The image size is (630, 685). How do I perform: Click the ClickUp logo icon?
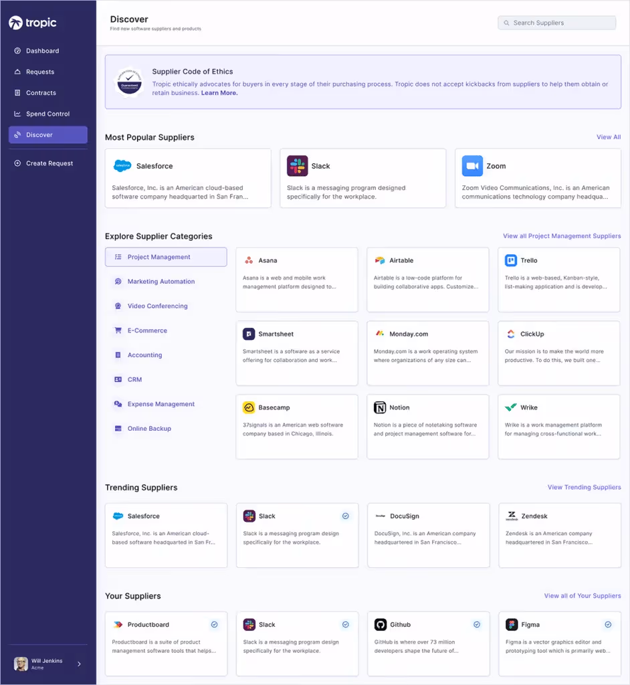coord(511,334)
